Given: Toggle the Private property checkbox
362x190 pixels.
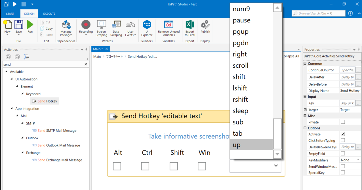Looking at the screenshot, I should point(343,122).
